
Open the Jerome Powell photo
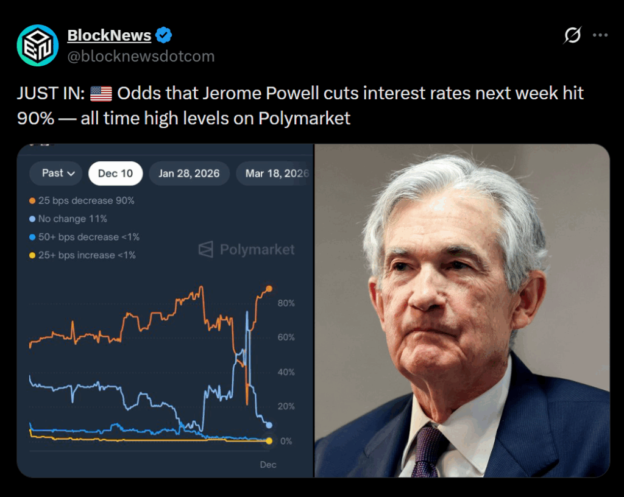462,310
